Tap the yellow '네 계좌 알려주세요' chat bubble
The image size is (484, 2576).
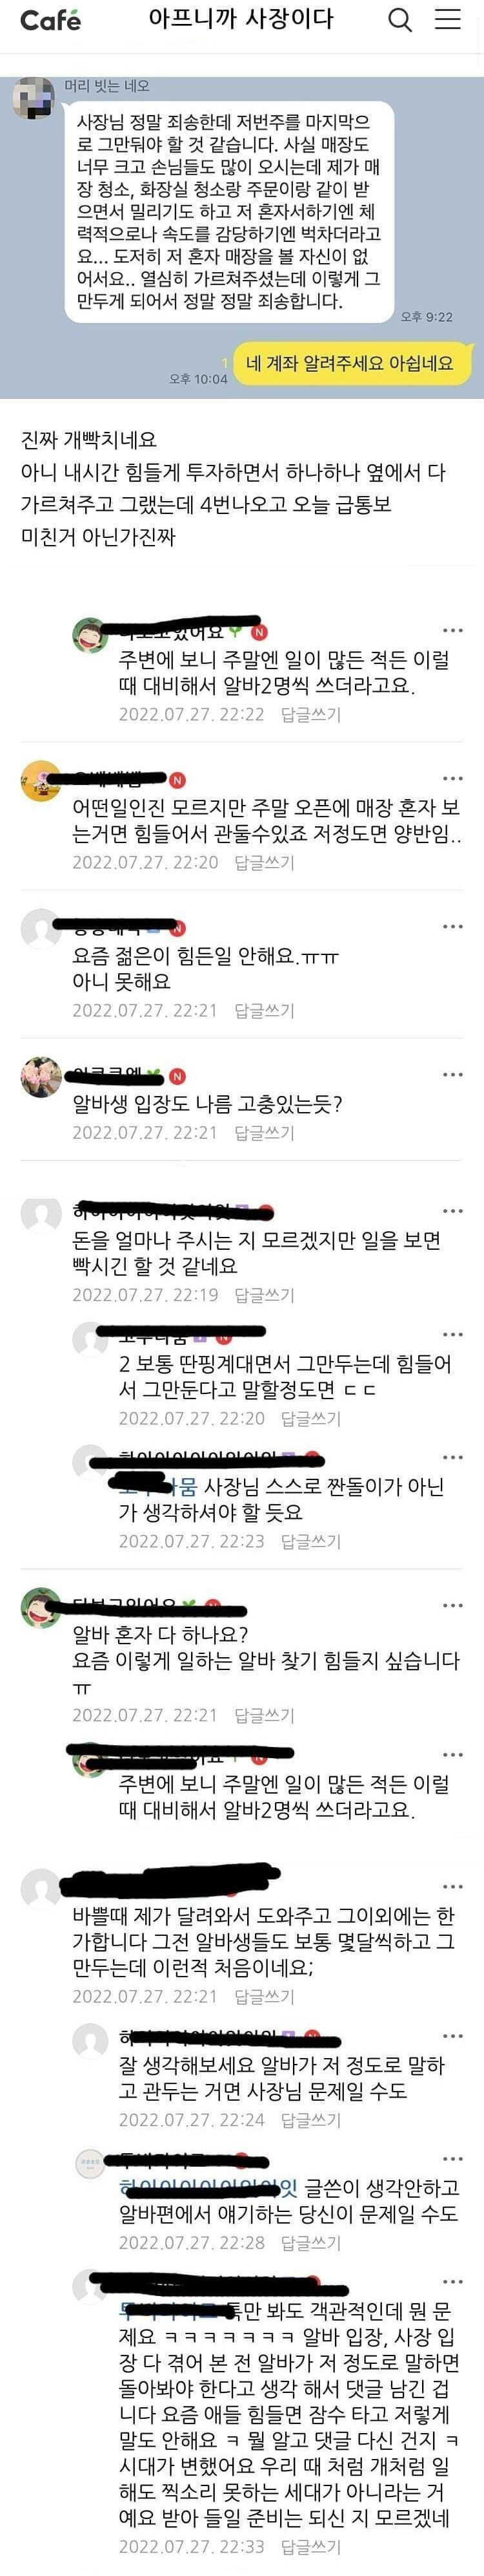point(348,363)
